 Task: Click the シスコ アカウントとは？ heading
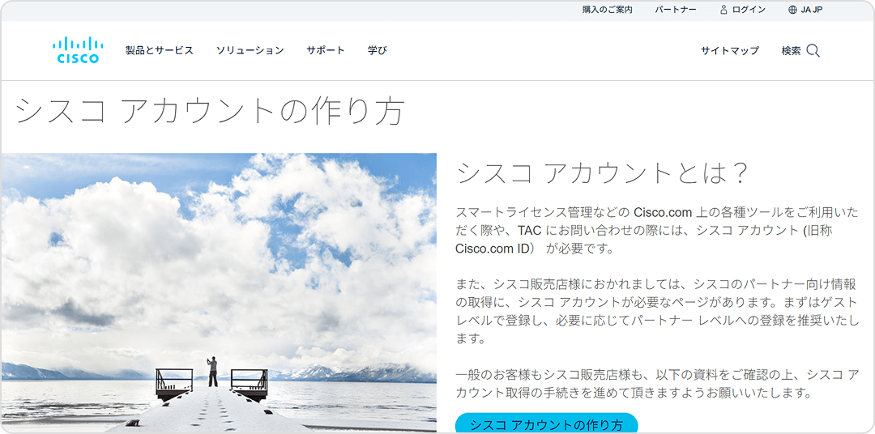[601, 173]
